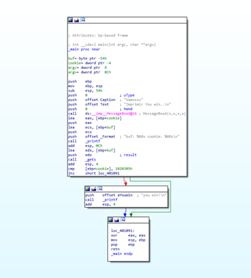Click the _main proc near label
The image size is (251, 278).
click(x=84, y=49)
